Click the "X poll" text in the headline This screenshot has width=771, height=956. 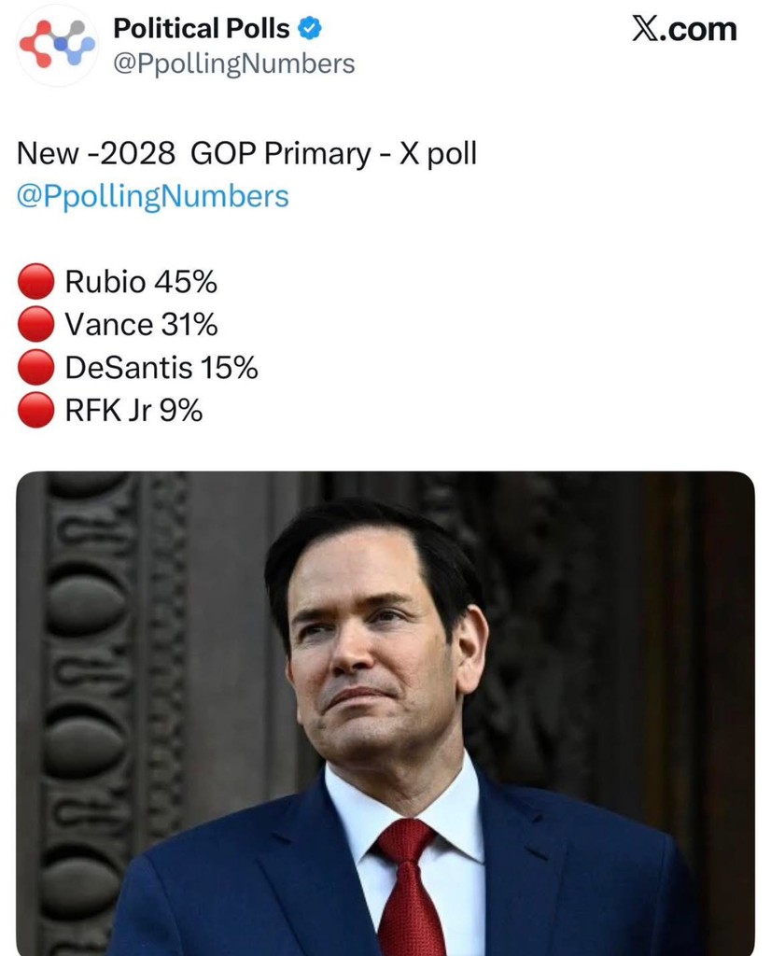click(x=438, y=154)
